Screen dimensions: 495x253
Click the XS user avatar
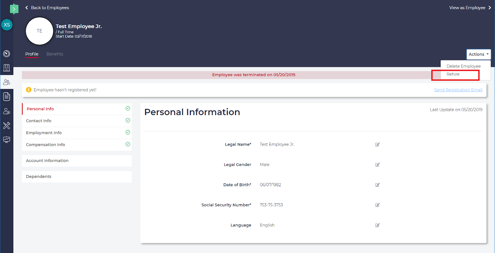pyautogui.click(x=7, y=25)
